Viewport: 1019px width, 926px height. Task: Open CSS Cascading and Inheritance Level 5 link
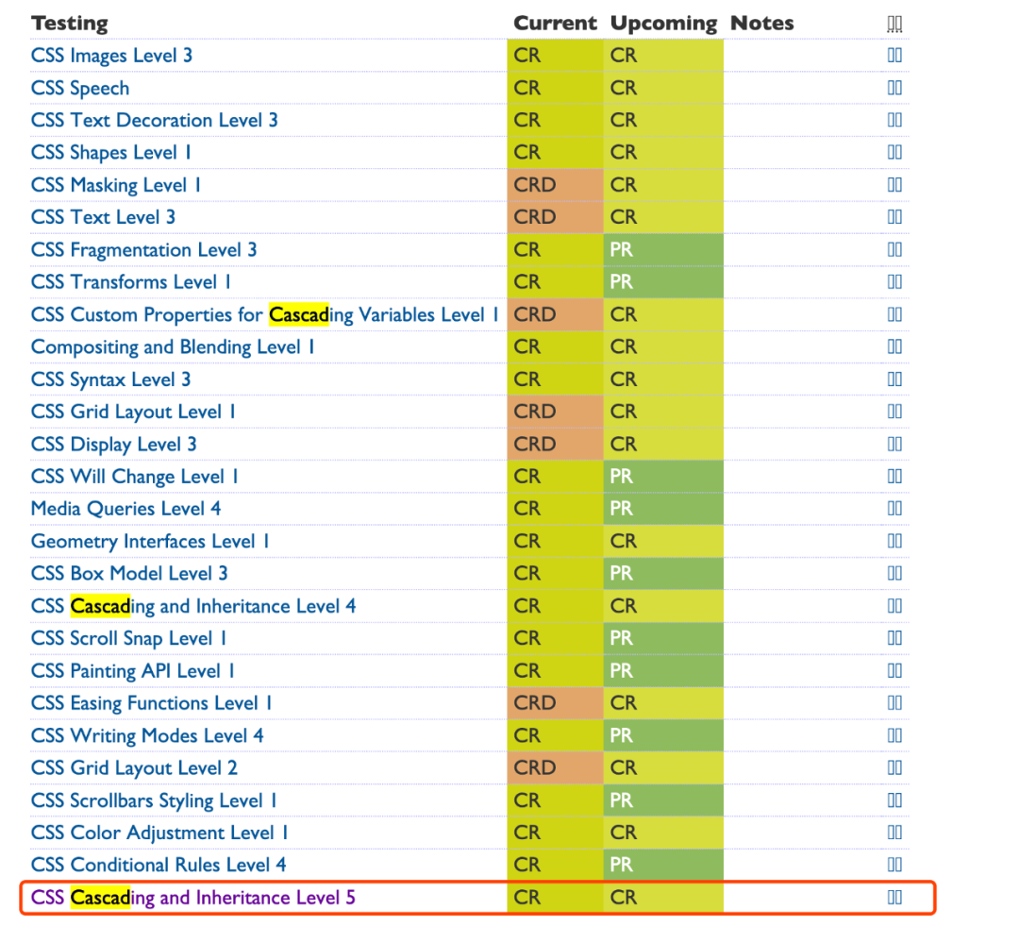click(x=193, y=898)
